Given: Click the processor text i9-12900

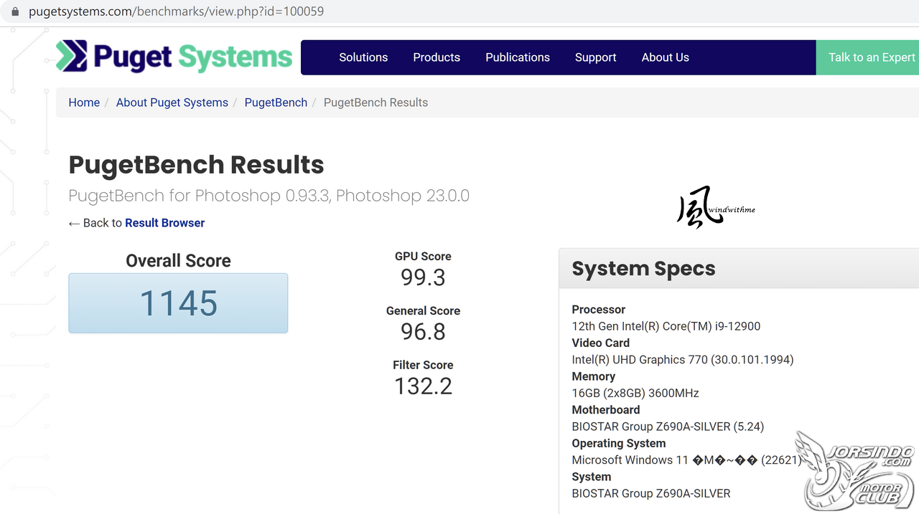Looking at the screenshot, I should coord(666,326).
